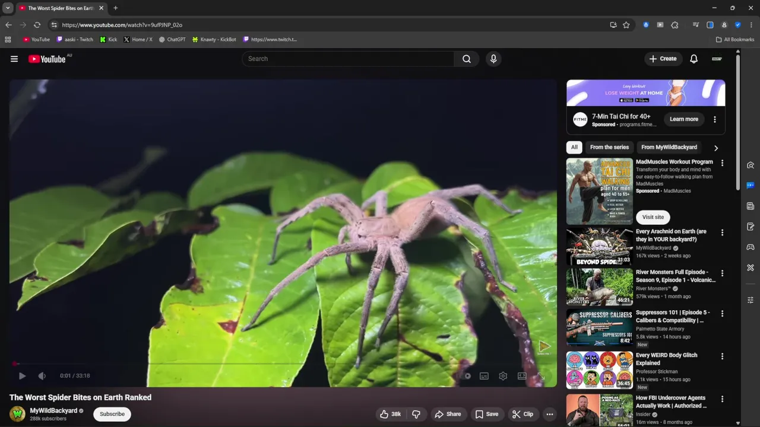The image size is (760, 427).
Task: Create a Clip of the video
Action: click(x=522, y=414)
